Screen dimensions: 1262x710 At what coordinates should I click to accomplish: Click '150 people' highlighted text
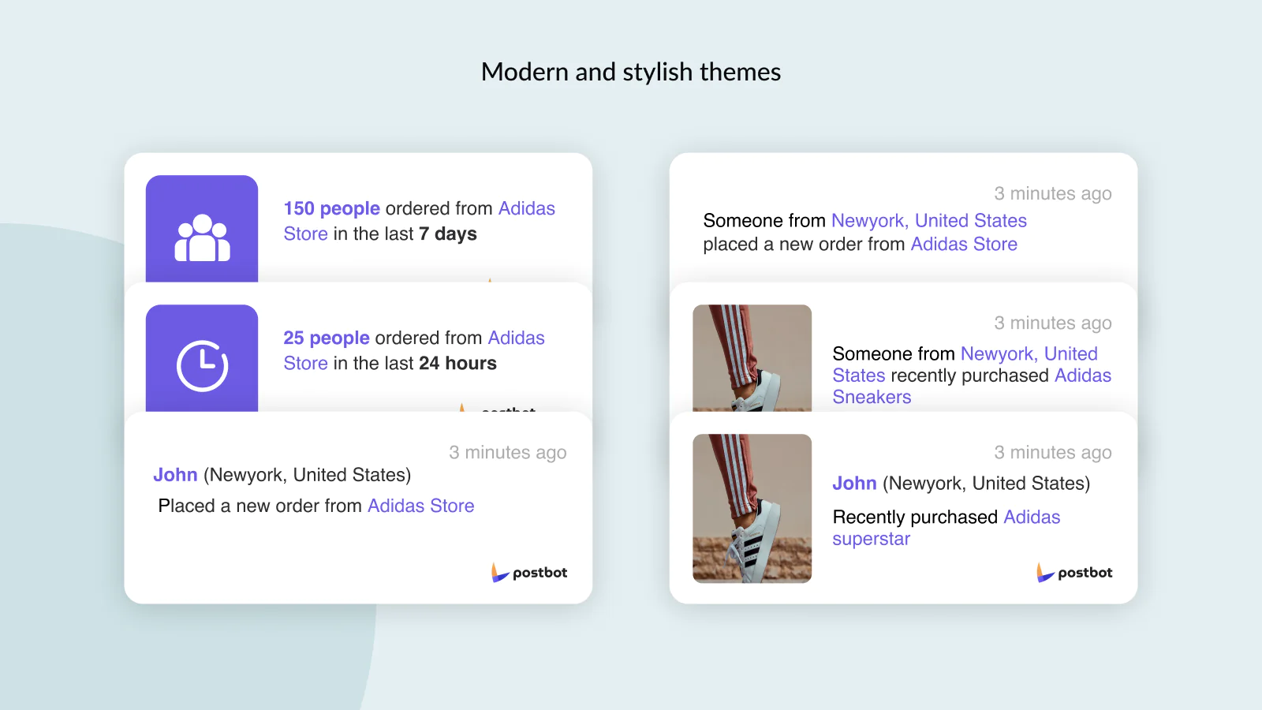331,208
